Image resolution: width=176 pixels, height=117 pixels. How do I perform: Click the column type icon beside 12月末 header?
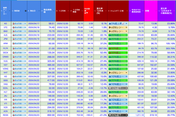click(x=57, y=11)
